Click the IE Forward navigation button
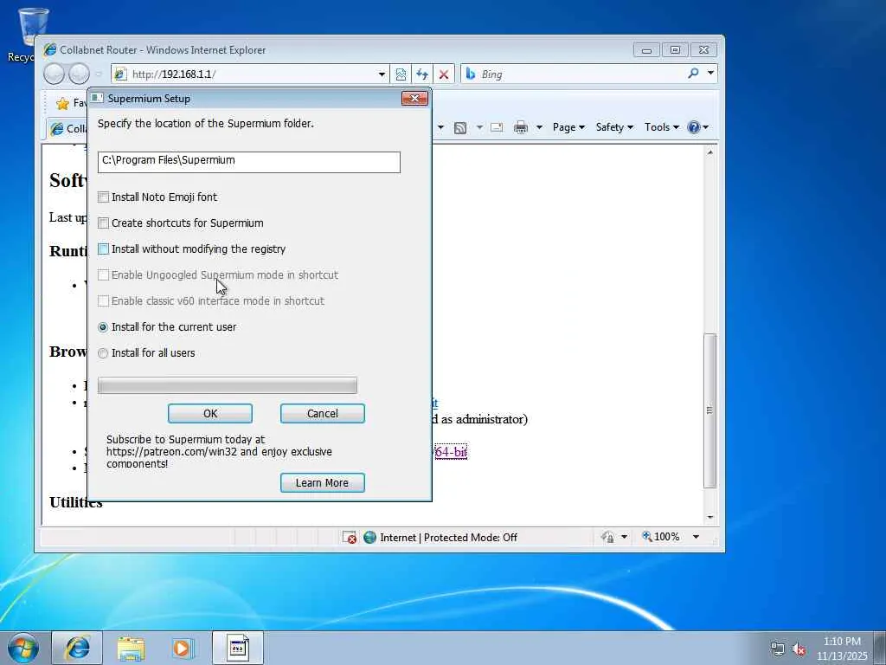886x665 pixels. [x=79, y=74]
